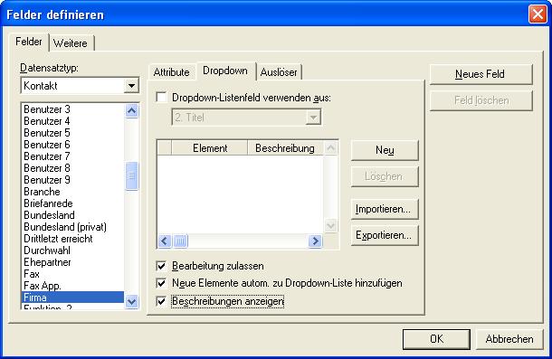Select 'Drittletzt erreicht' in field list
552x359 pixels.
72,239
